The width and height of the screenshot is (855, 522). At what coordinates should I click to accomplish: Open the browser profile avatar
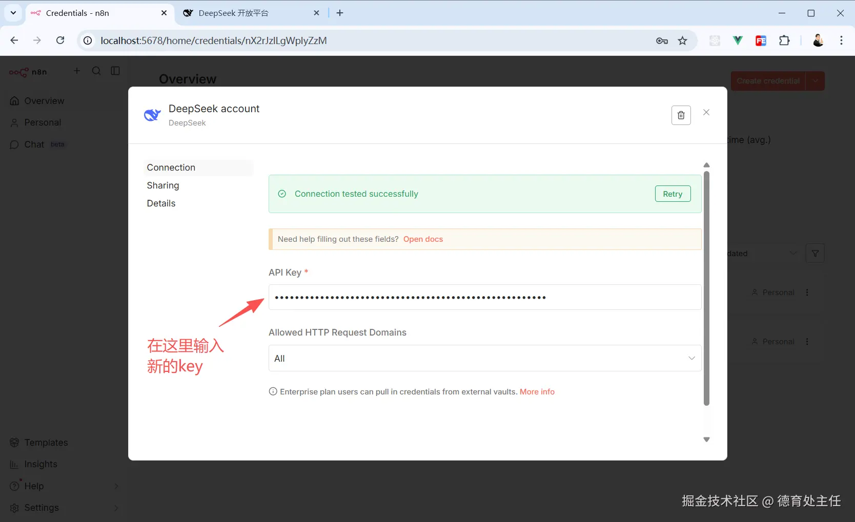pyautogui.click(x=818, y=40)
